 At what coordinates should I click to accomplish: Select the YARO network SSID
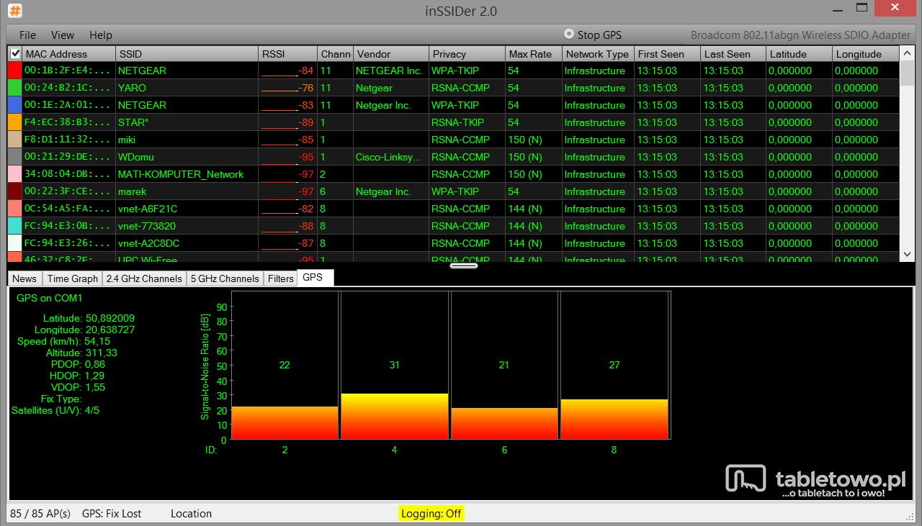coord(132,88)
